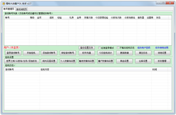Open 商店设置 shop settings
Screen dimensions: 176x115
tap(124, 61)
